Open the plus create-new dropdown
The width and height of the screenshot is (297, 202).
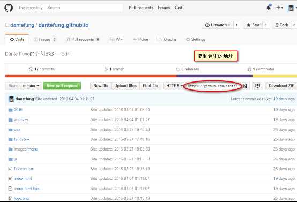tap(279, 8)
